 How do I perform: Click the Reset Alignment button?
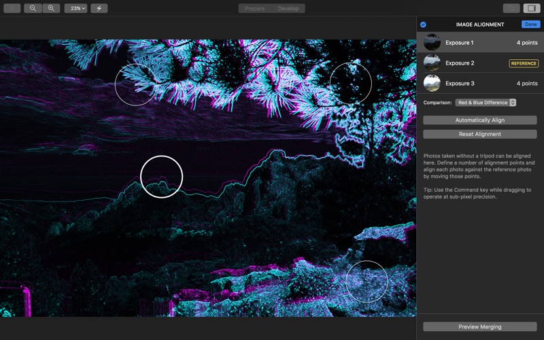(x=479, y=134)
